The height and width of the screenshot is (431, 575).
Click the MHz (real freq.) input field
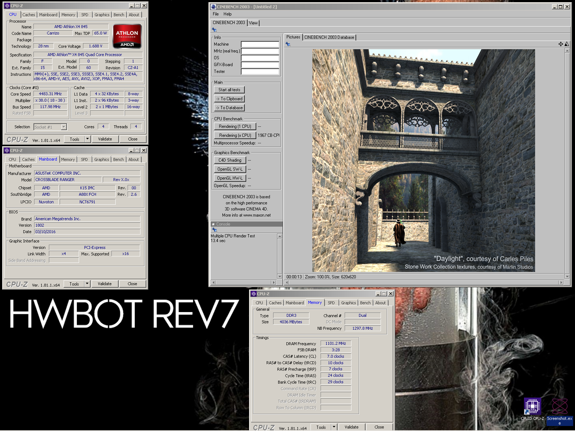point(260,51)
